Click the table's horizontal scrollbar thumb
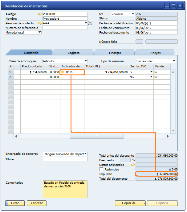Image resolution: width=187 pixels, height=212 pixels. point(97,136)
